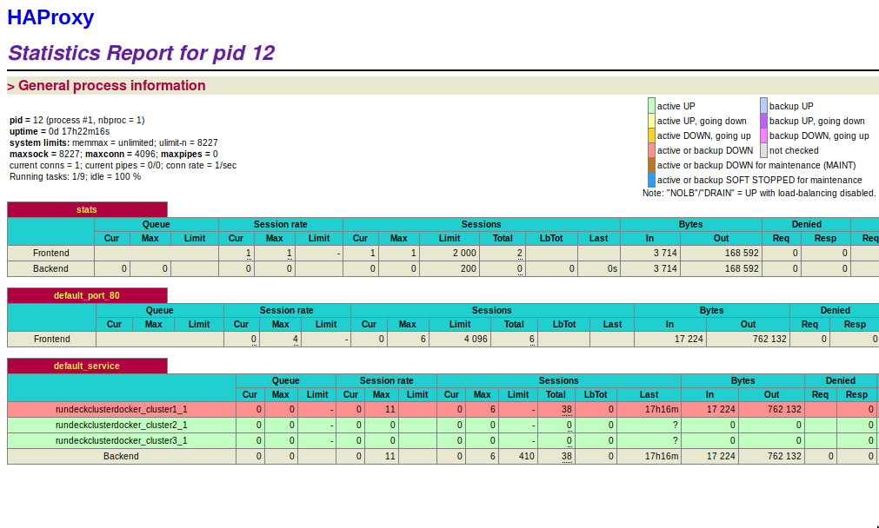Viewport: 879px width, 528px height.
Task: Click the Sessions header in default_port_80 table
Action: 491,310
